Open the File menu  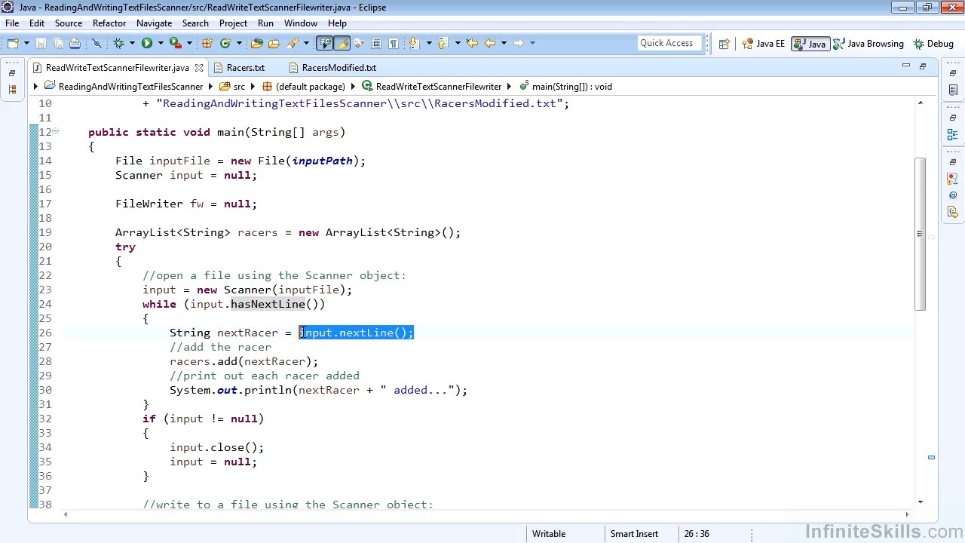coord(12,23)
